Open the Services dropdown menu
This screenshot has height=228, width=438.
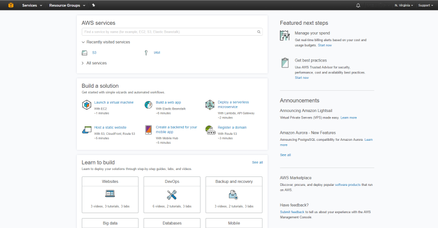32,5
